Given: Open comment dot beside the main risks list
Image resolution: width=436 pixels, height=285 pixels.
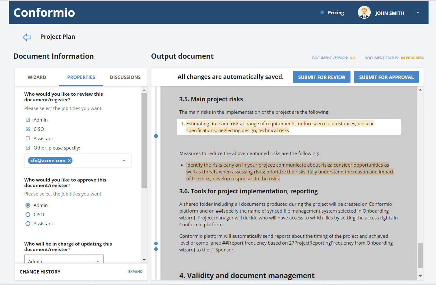Looking at the screenshot, I should click(156, 136).
